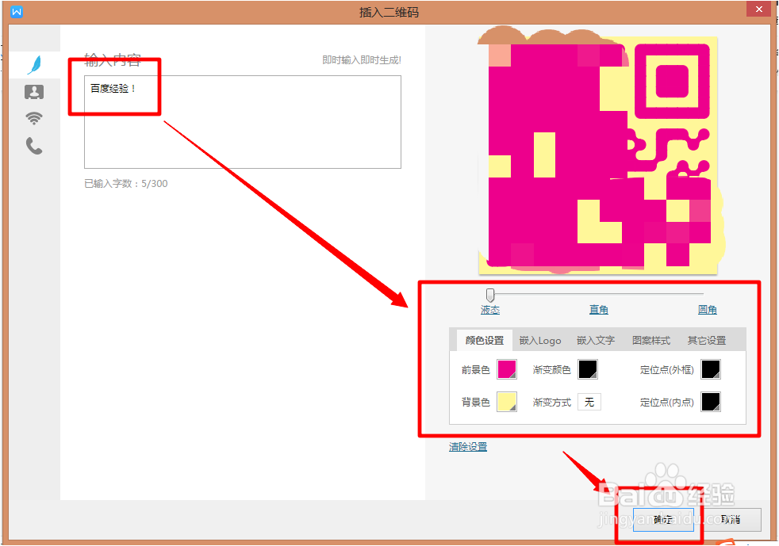Change the 定位点(外框) color swatch
Screen dimensions: 779x546
(711, 369)
